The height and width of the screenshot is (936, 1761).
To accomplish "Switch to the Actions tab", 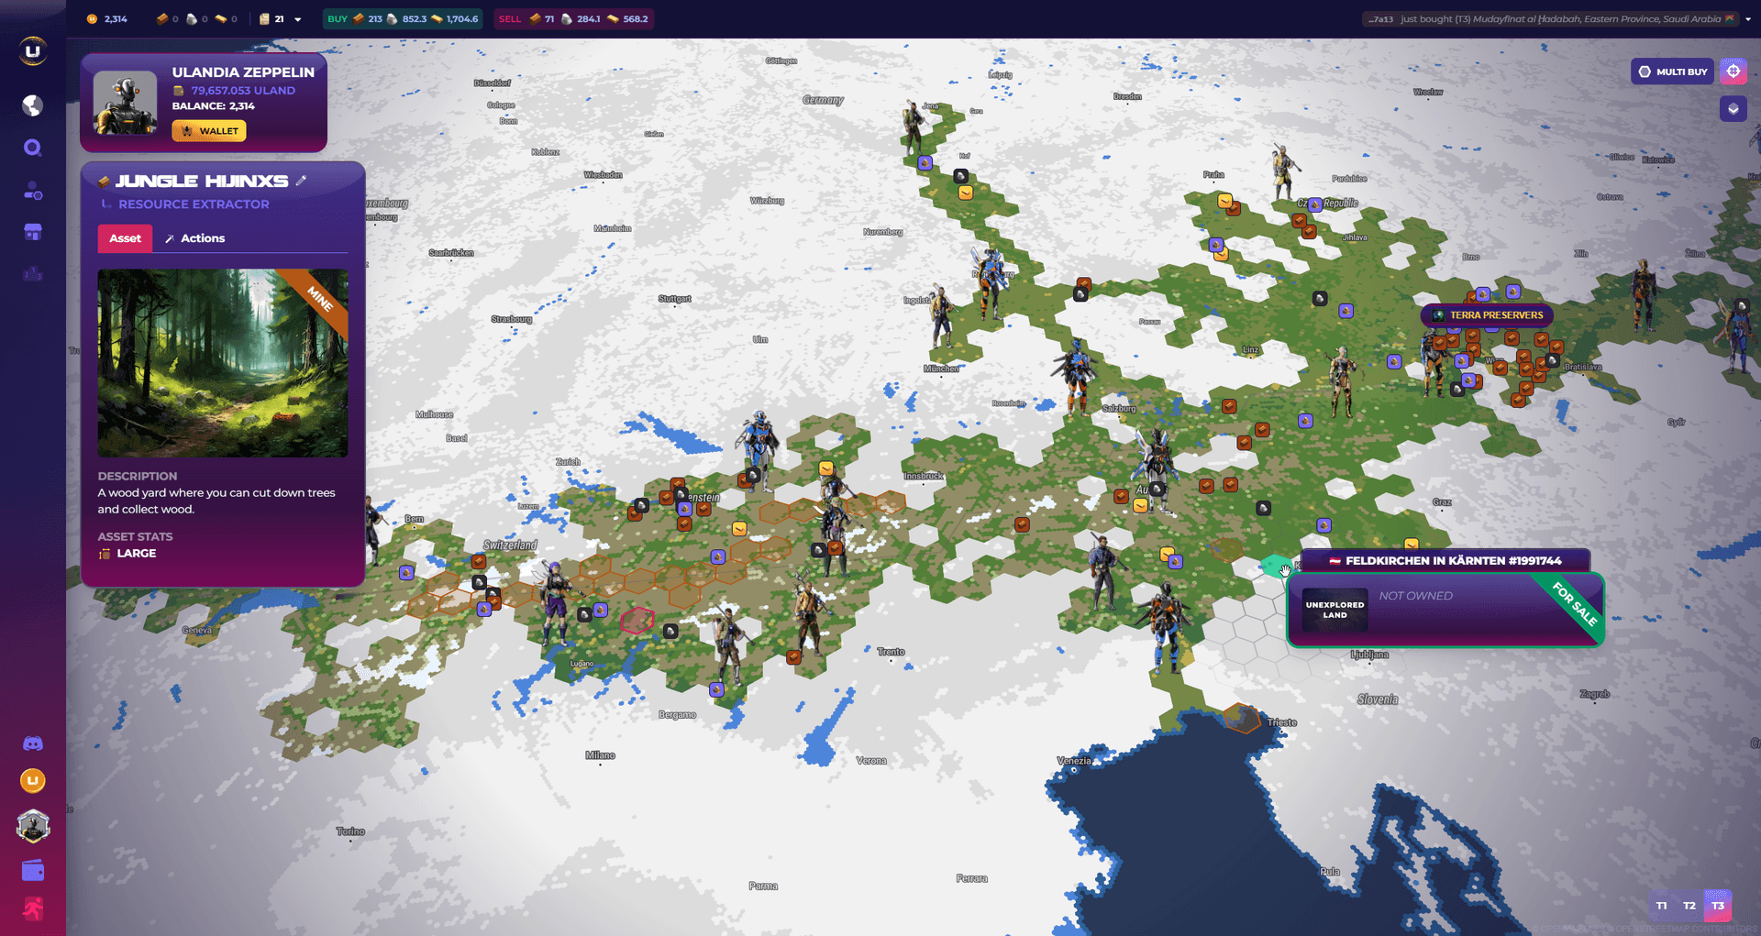I will pos(194,238).
